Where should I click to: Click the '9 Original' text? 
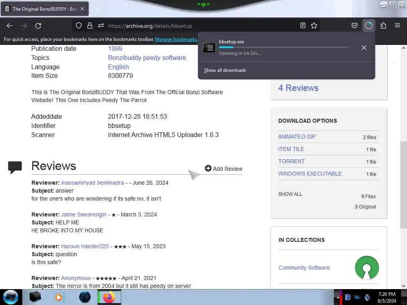tap(365, 207)
